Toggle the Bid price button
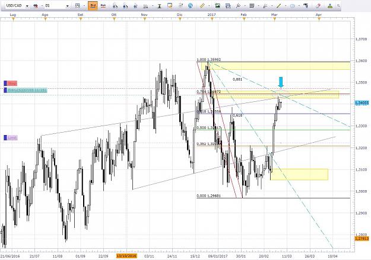The image size is (371, 260). click(x=93, y=6)
